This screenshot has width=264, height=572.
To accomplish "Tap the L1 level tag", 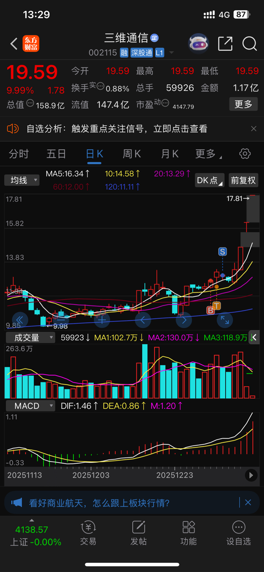I will click(159, 53).
